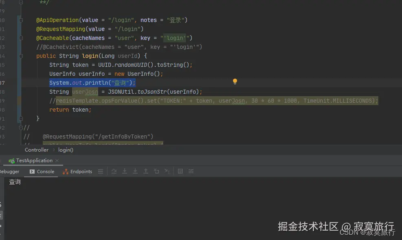402x240 pixels.
Task: Click the Run to Cursor icon
Action: pos(167,171)
